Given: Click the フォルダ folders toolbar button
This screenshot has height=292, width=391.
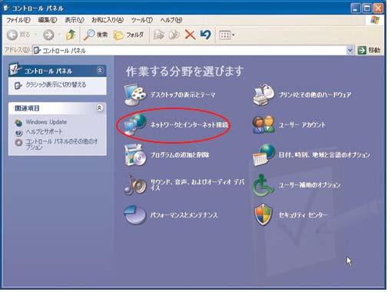Looking at the screenshot, I should point(128,35).
